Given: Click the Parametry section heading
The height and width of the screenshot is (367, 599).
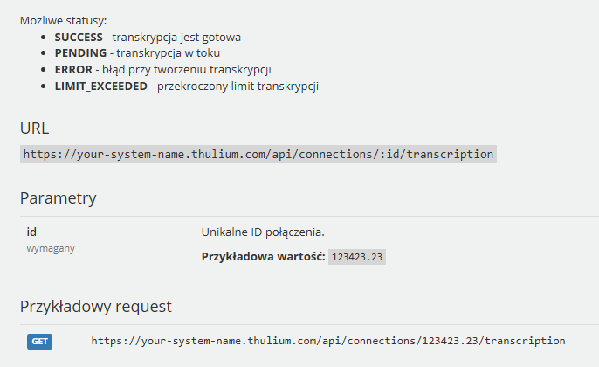Looking at the screenshot, I should [58, 198].
